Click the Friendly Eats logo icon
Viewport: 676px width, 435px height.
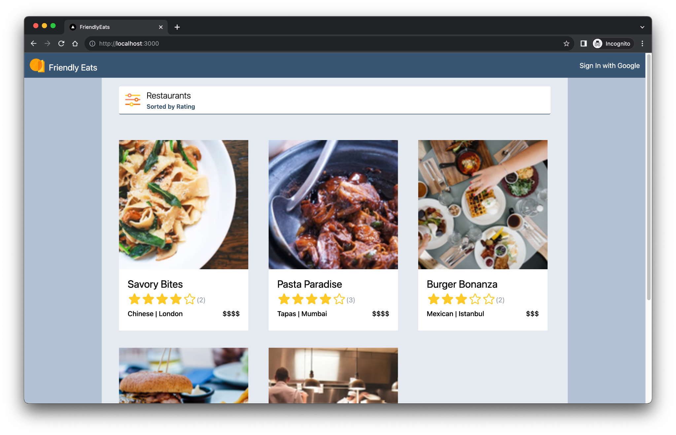pos(38,67)
